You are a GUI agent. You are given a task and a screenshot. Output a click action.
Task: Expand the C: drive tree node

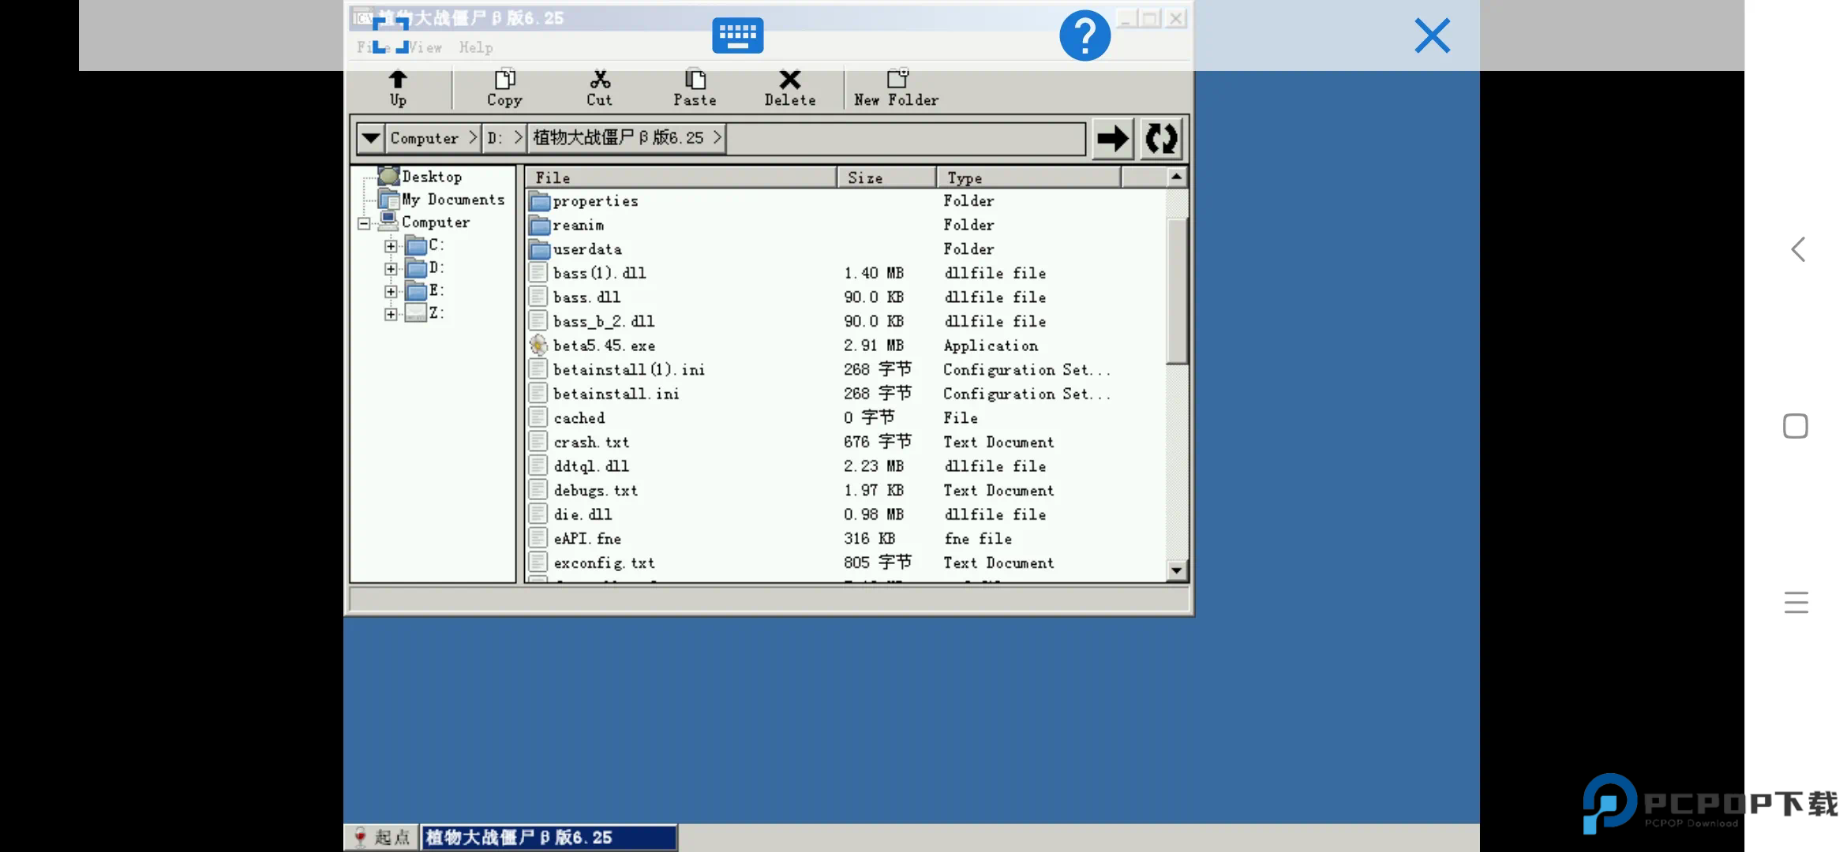[391, 246]
